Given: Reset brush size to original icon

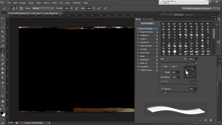Looking at the screenshot, I should pos(185,59).
